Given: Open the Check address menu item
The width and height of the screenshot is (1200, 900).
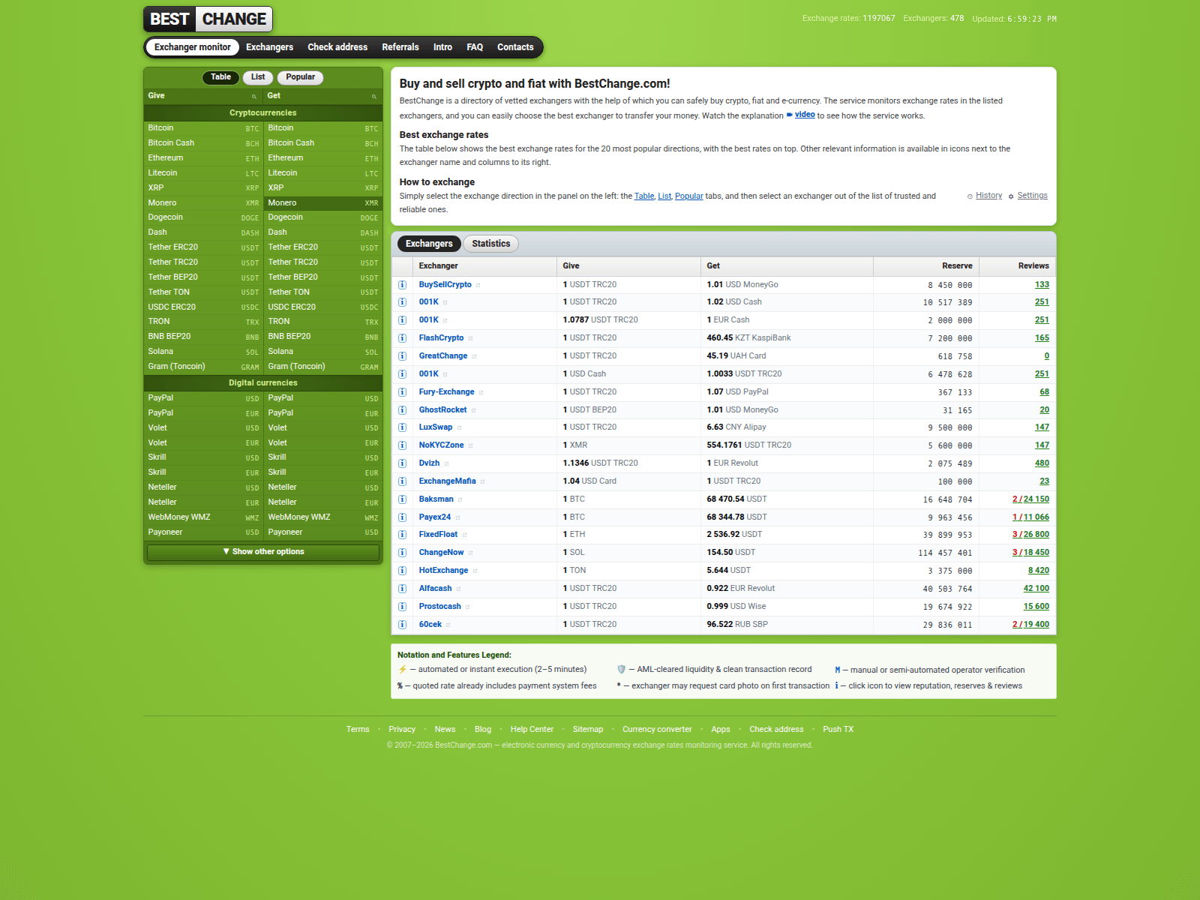Looking at the screenshot, I should coord(337,47).
